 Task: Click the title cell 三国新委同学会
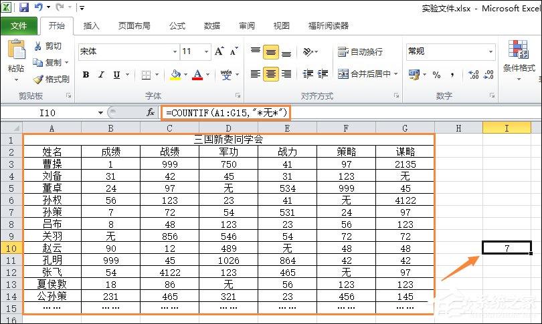pyautogui.click(x=228, y=140)
